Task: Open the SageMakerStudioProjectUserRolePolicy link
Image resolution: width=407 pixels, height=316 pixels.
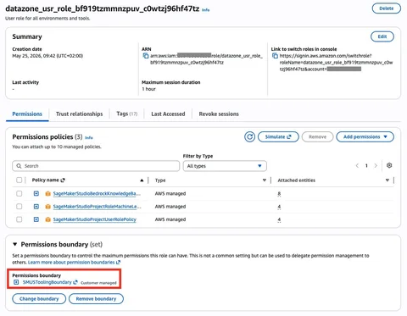Action: (x=95, y=219)
